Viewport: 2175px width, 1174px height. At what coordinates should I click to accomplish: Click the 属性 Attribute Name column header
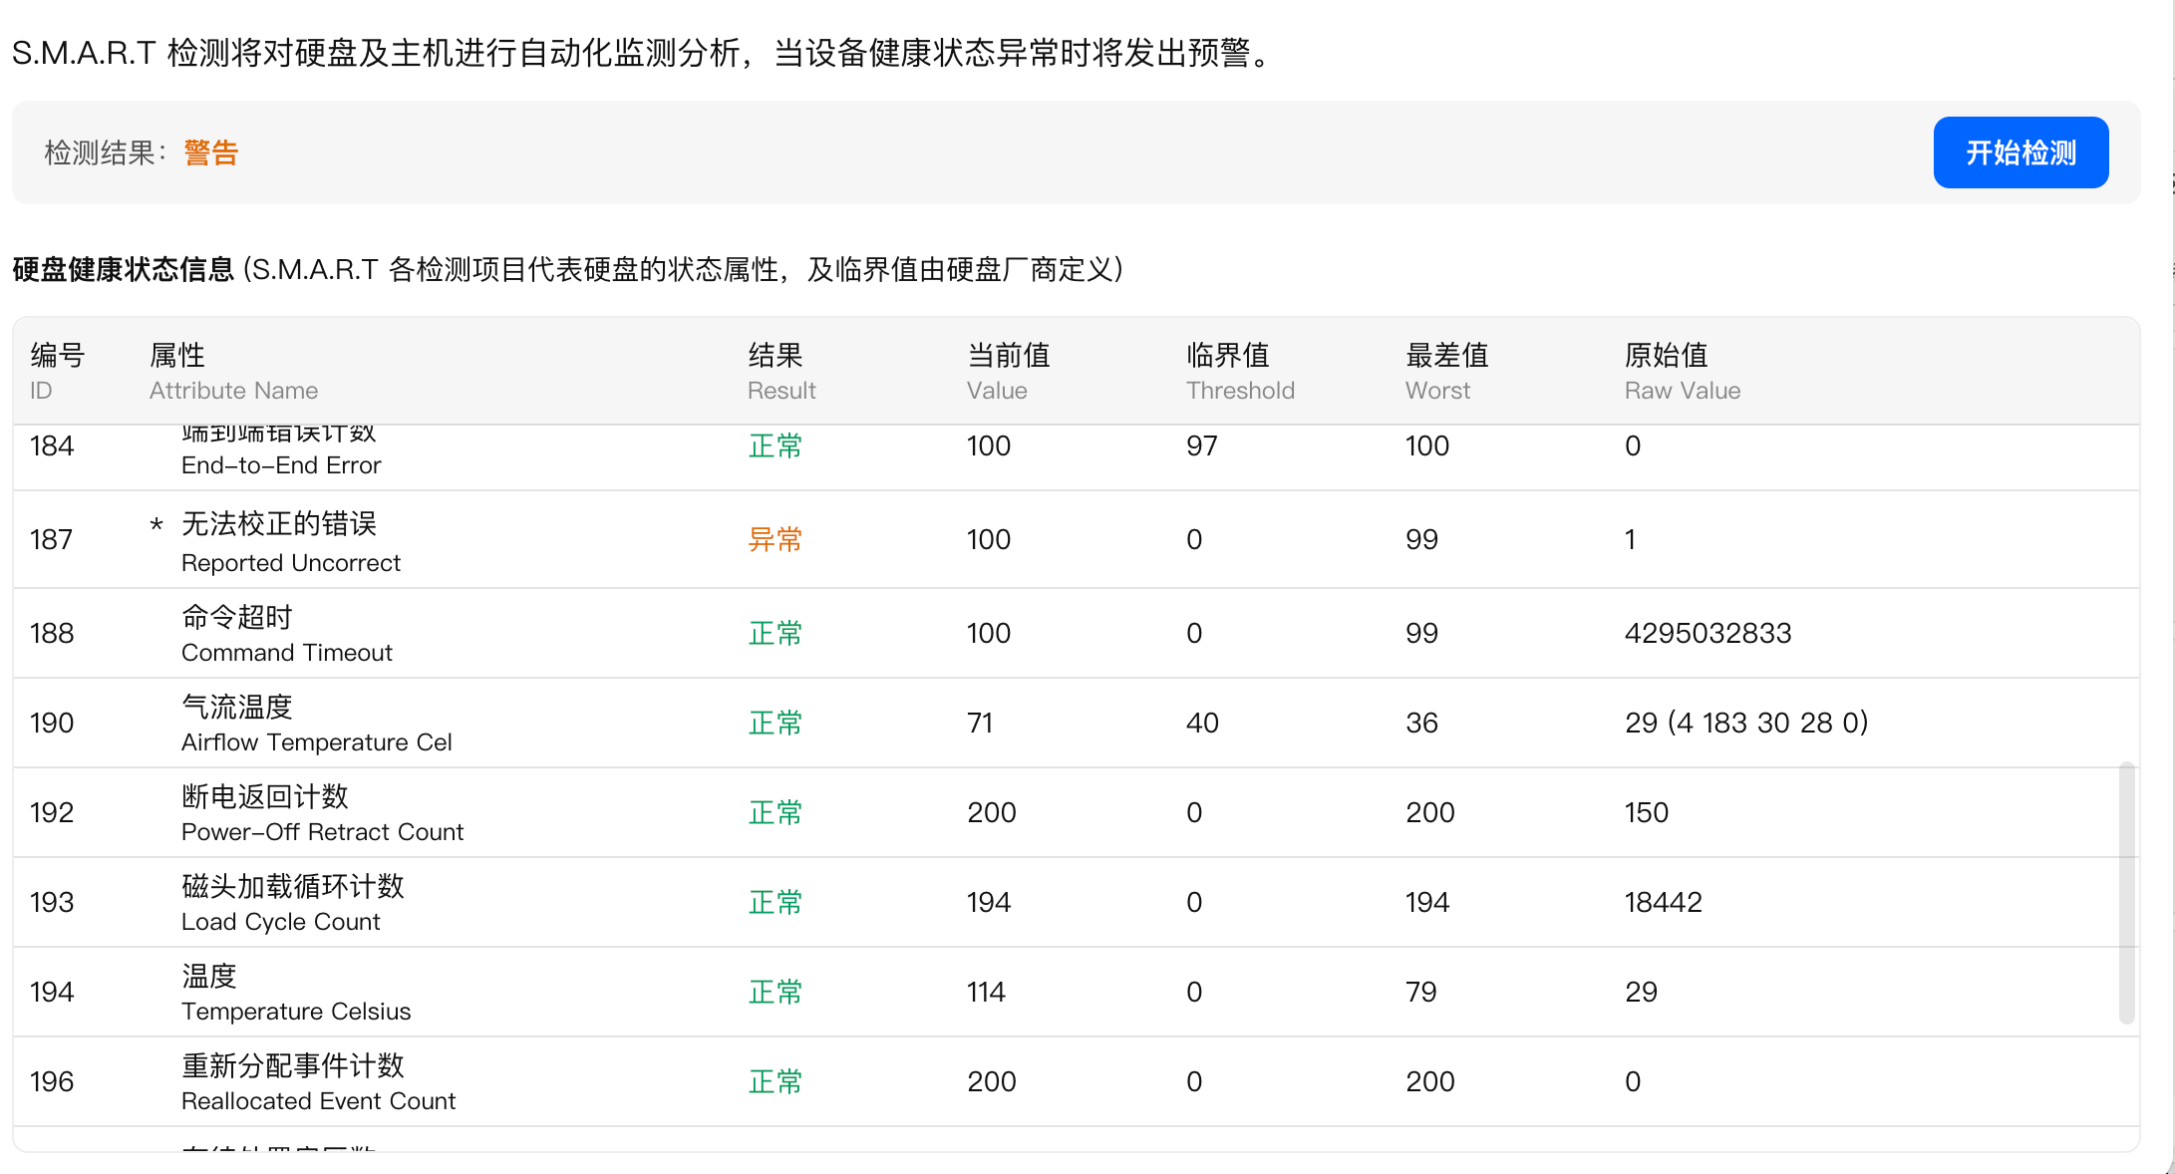point(233,372)
